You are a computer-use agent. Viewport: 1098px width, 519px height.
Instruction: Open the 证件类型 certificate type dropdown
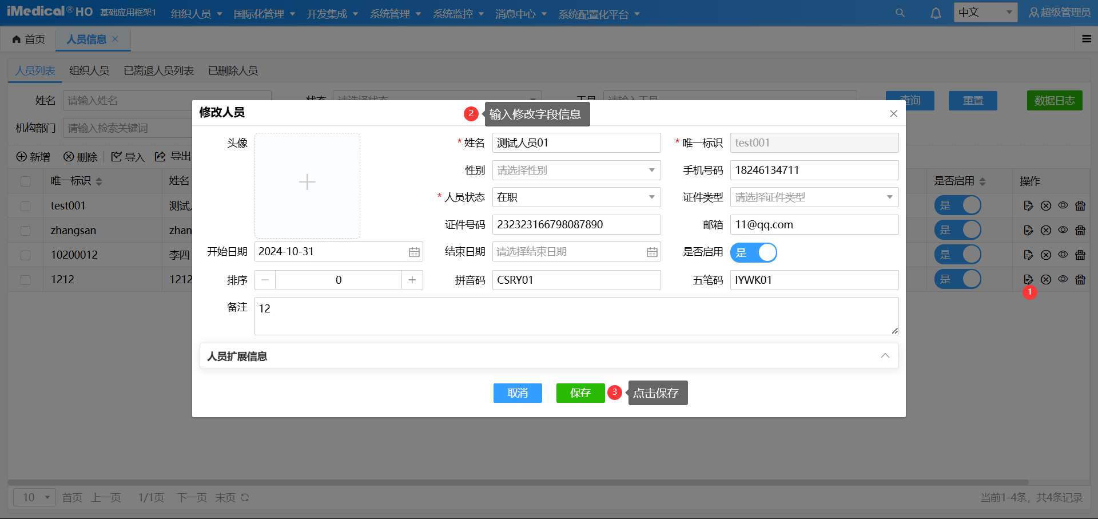(889, 197)
